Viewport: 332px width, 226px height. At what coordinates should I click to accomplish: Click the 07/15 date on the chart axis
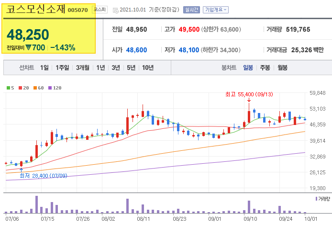pyautogui.click(x=47, y=219)
